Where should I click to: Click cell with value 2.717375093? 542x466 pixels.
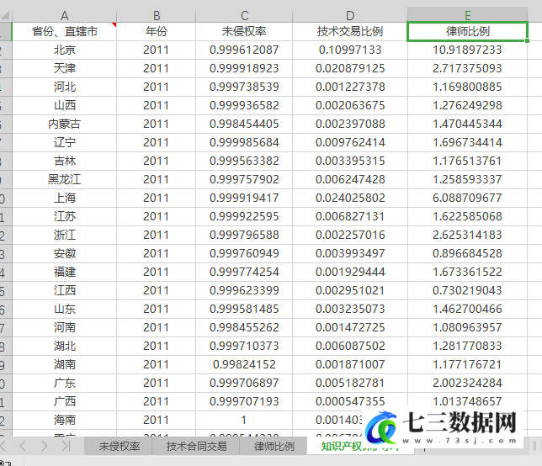click(x=467, y=68)
